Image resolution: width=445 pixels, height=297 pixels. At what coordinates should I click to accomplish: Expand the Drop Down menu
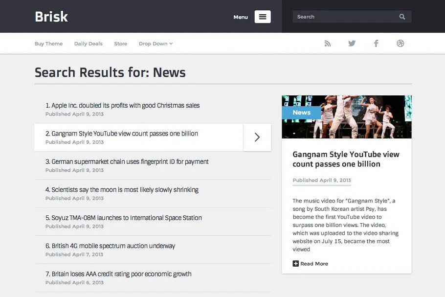(156, 44)
